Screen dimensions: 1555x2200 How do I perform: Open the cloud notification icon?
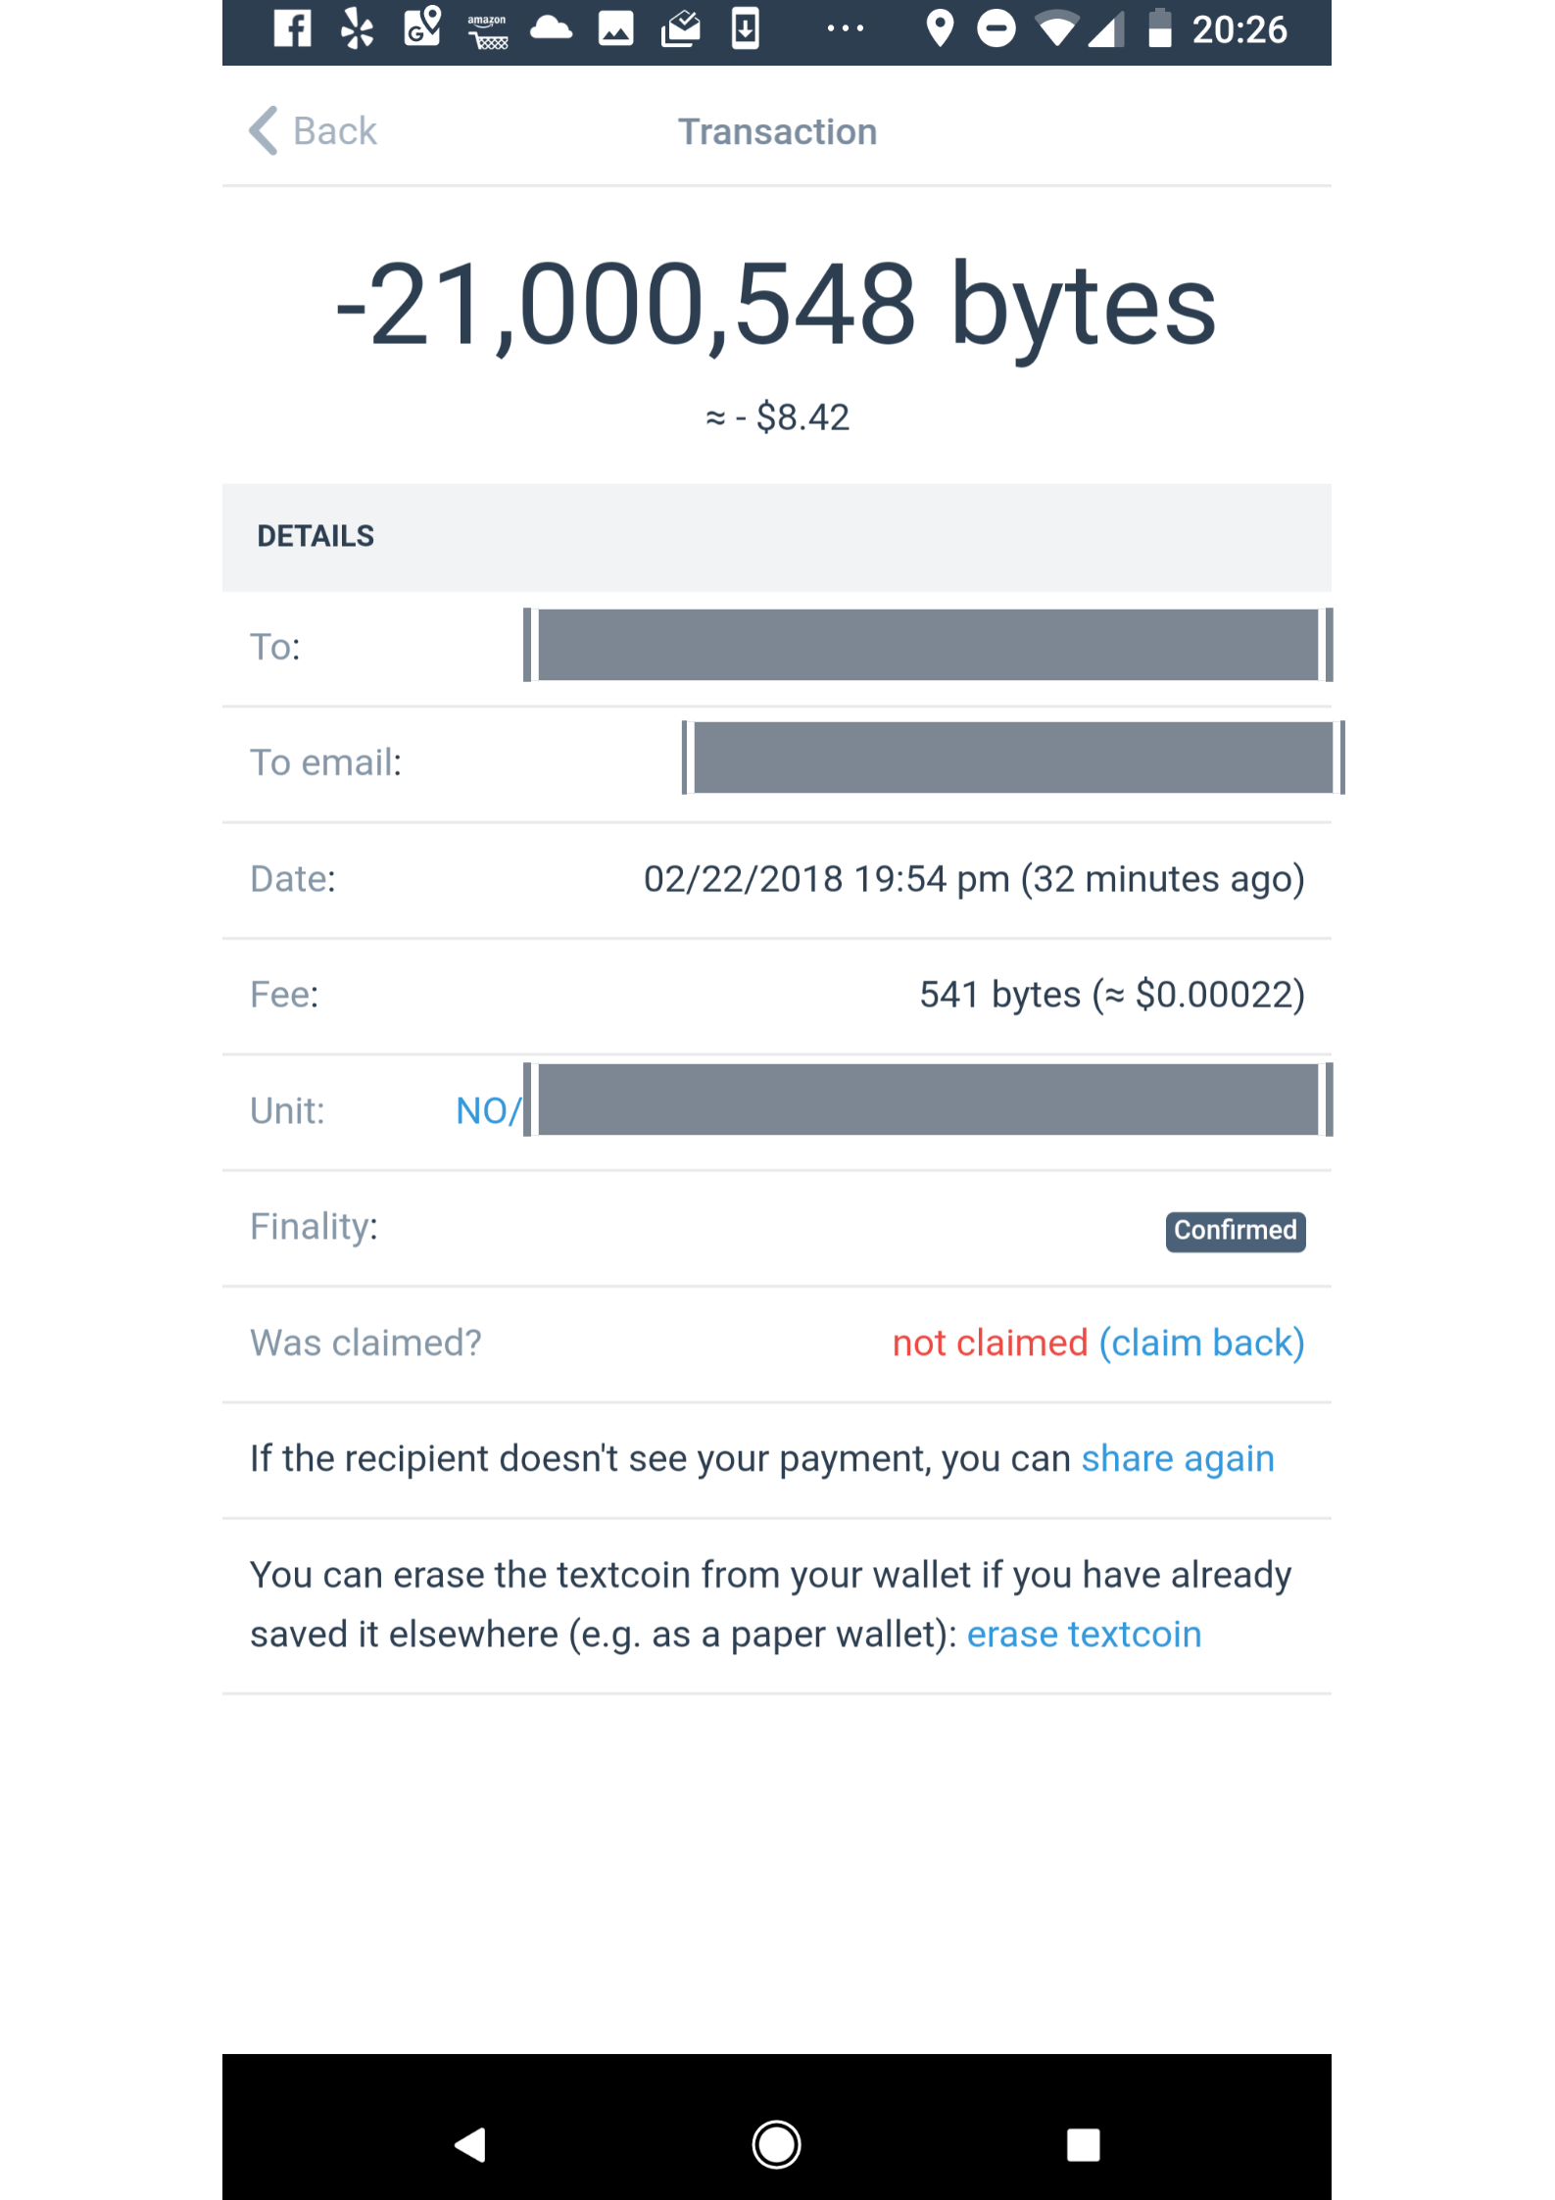coord(552,27)
